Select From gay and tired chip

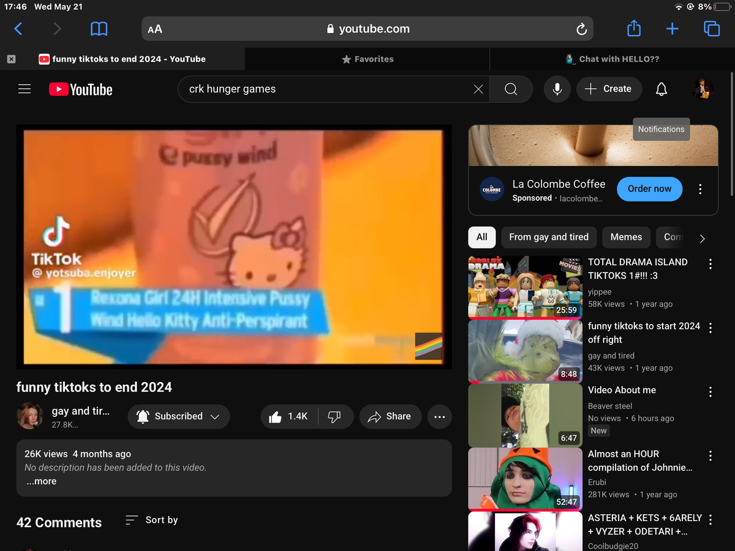[x=549, y=237]
